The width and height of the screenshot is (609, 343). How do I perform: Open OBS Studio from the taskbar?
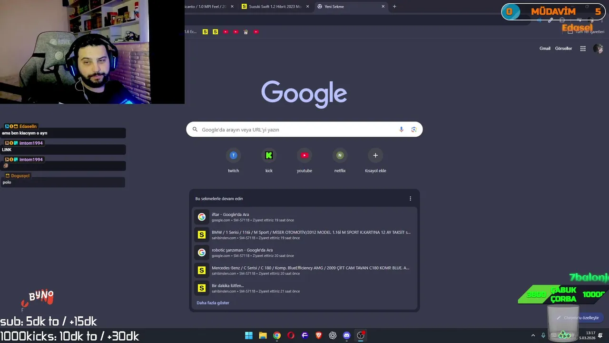pyautogui.click(x=361, y=335)
